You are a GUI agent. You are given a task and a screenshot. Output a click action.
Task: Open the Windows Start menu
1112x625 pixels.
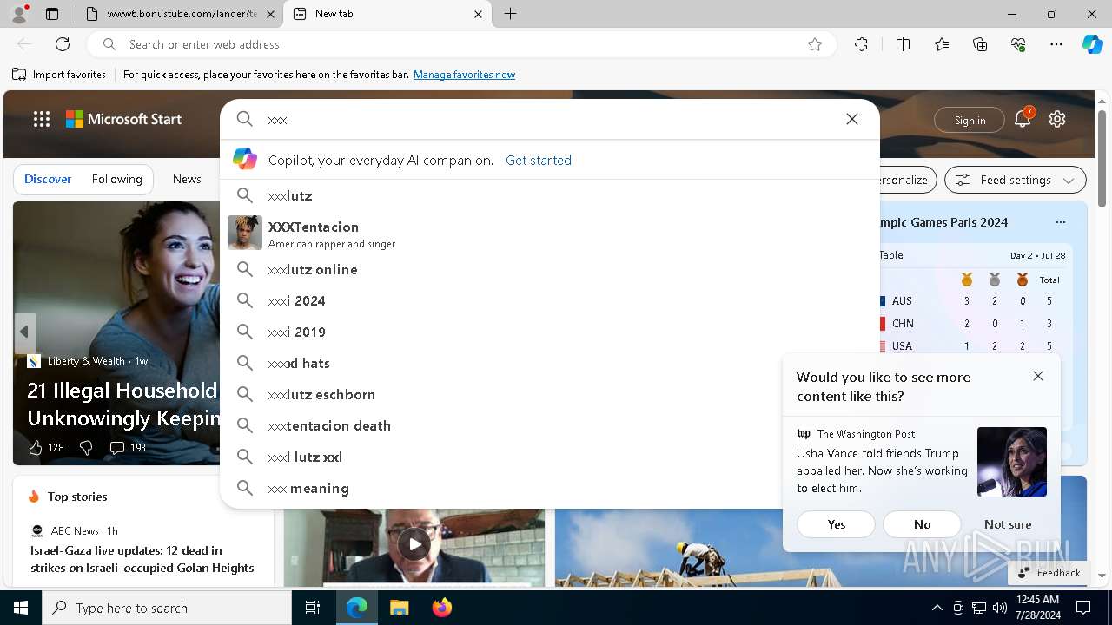coord(21,608)
